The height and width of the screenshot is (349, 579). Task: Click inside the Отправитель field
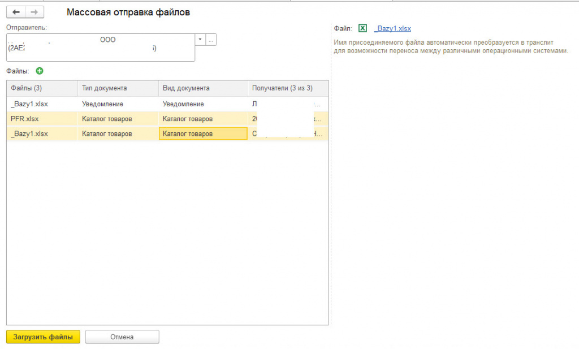tap(101, 48)
